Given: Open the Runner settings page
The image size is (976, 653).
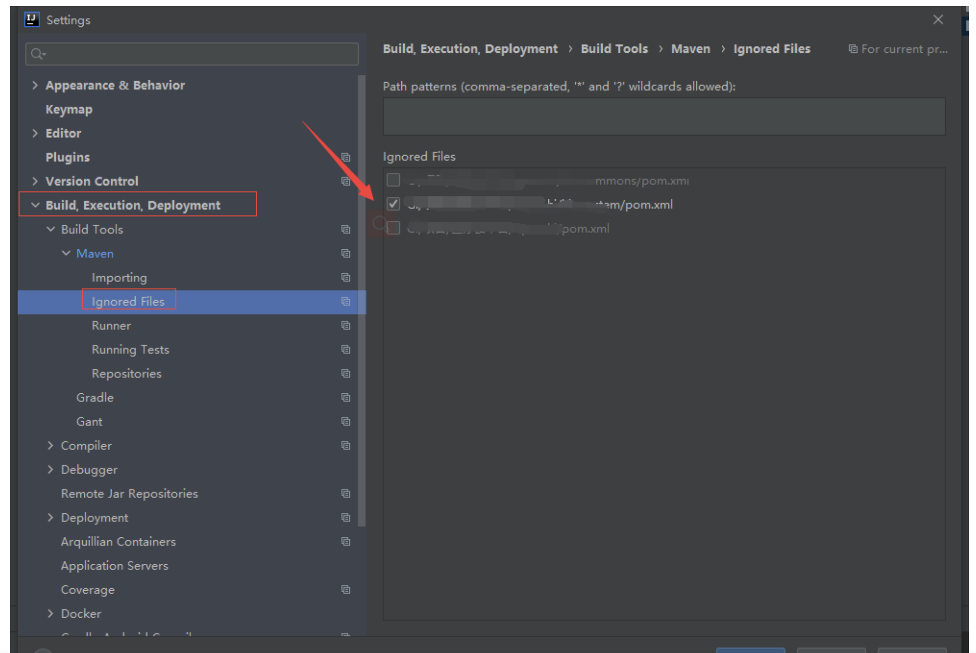Looking at the screenshot, I should click(111, 326).
